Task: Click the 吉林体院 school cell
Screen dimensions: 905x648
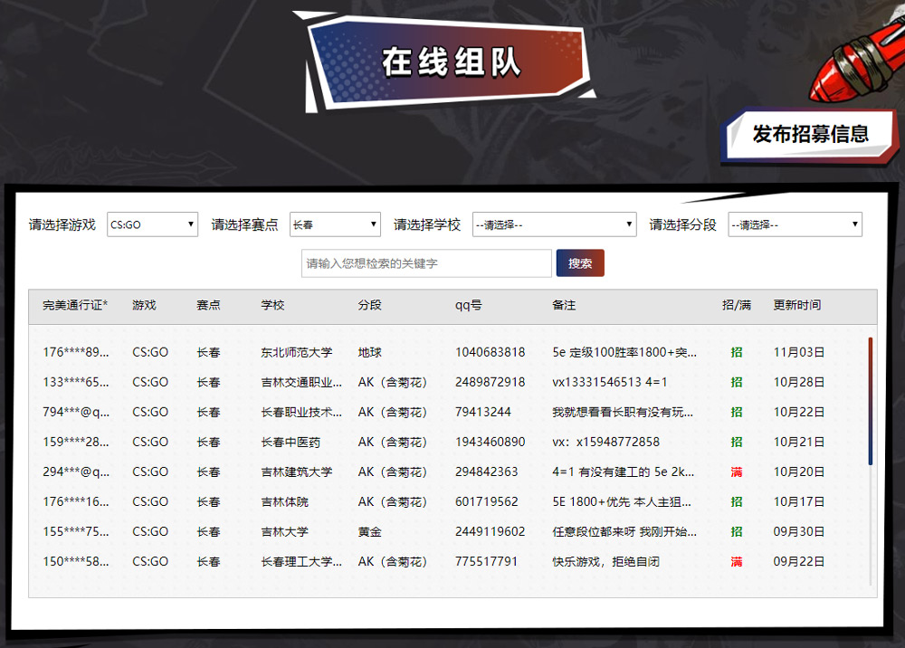Action: 284,501
